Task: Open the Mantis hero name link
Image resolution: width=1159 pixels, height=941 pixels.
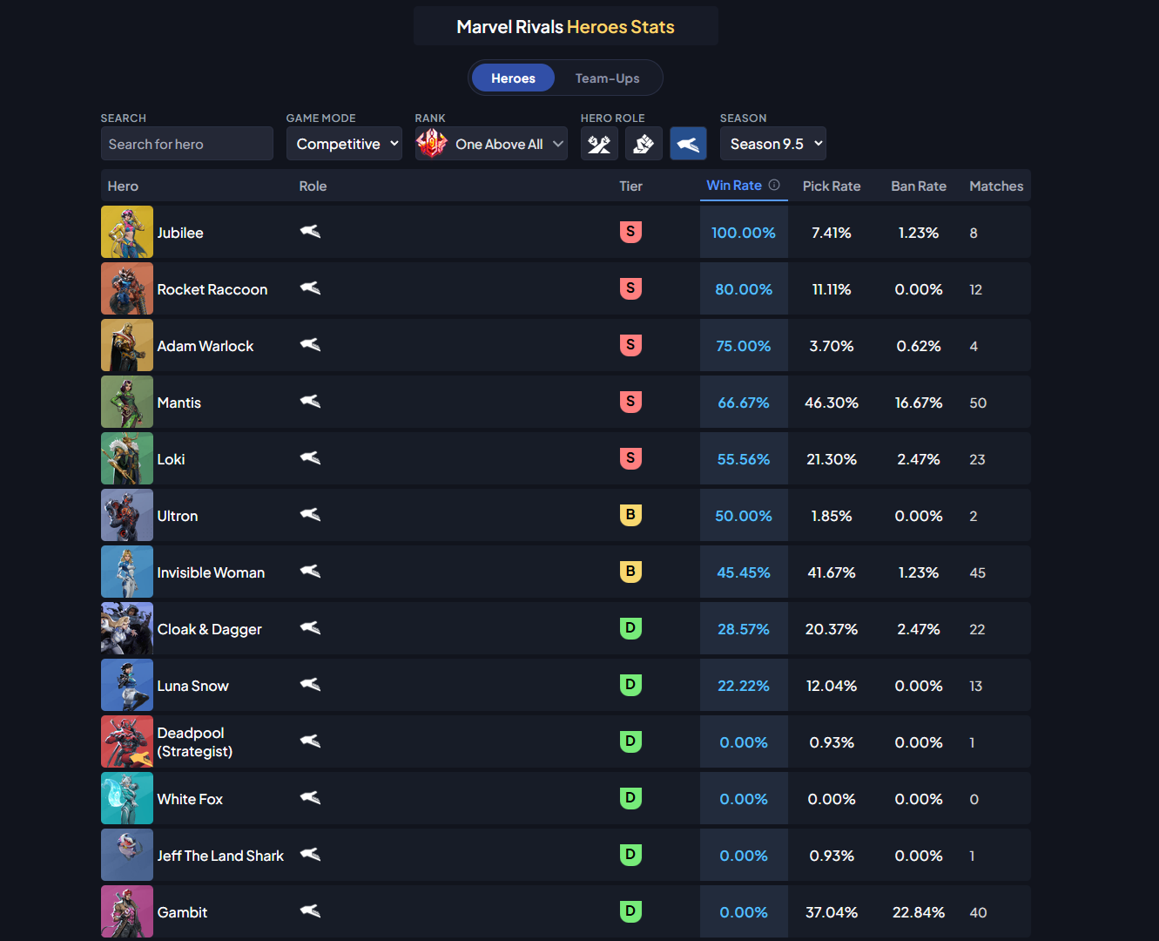Action: click(179, 403)
